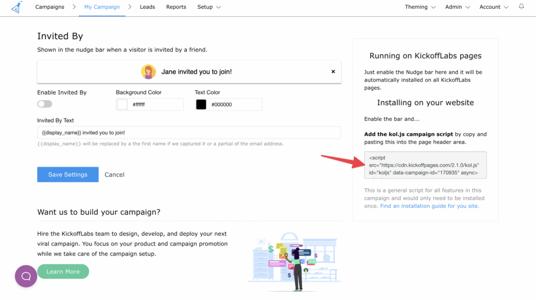Open the Reports page
This screenshot has height=300, width=536.
(x=176, y=7)
